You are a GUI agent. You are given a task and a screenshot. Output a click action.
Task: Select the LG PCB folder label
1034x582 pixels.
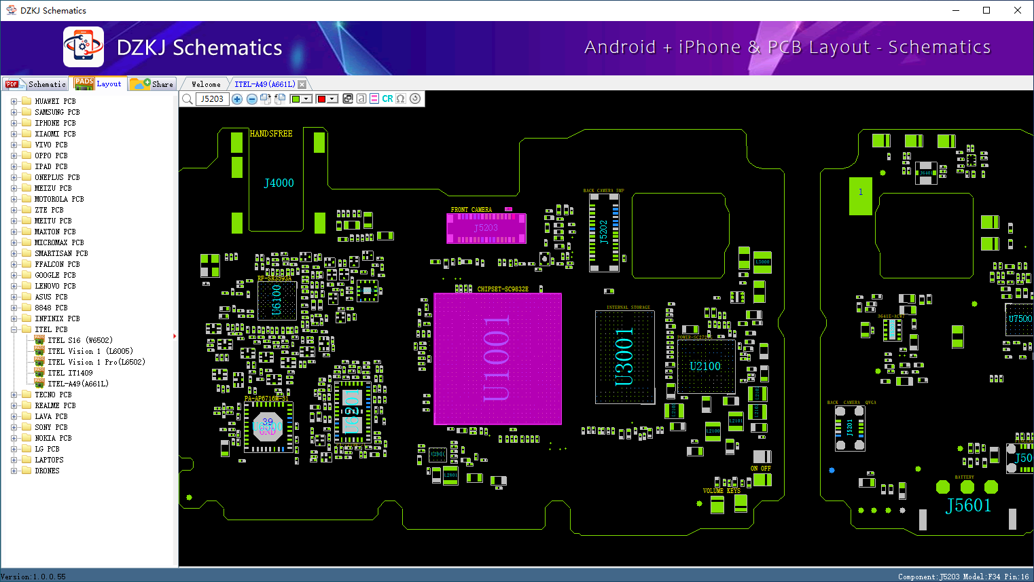47,449
